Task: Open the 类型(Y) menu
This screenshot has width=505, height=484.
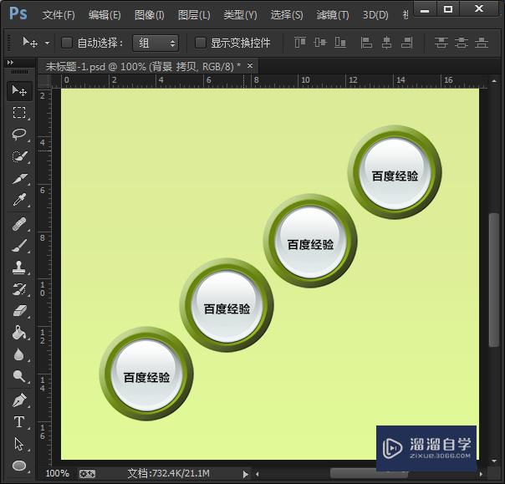Action: [240, 15]
